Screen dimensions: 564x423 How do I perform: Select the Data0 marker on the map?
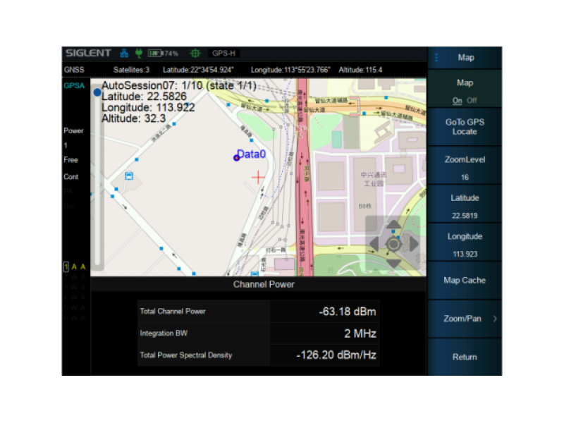(x=236, y=158)
